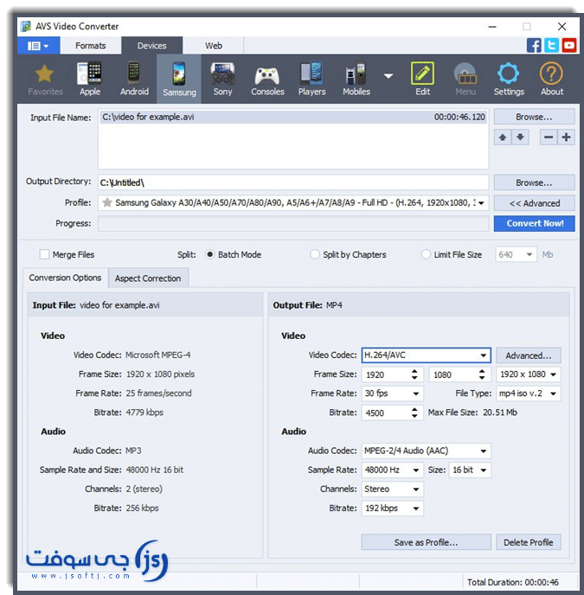Select the Players devices category
The width and height of the screenshot is (584, 595).
311,80
